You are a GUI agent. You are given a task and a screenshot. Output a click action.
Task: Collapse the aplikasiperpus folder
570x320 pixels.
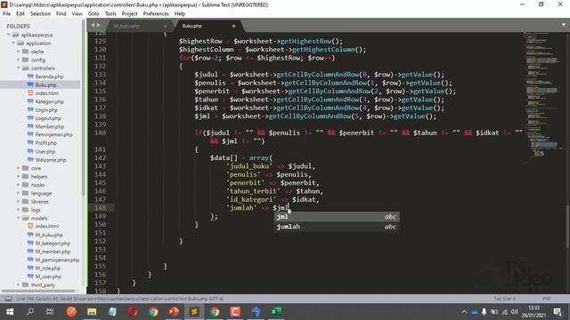9,35
